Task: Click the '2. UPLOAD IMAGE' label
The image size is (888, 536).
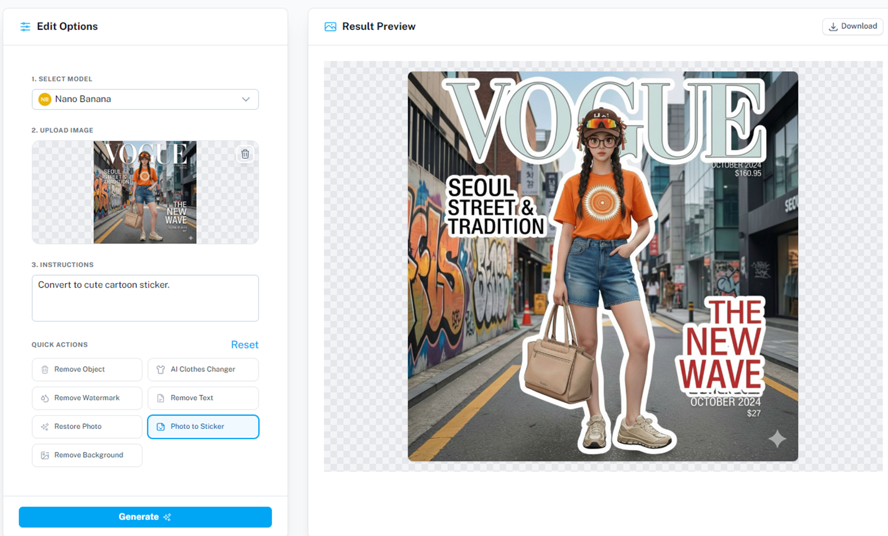Action: [x=62, y=131]
